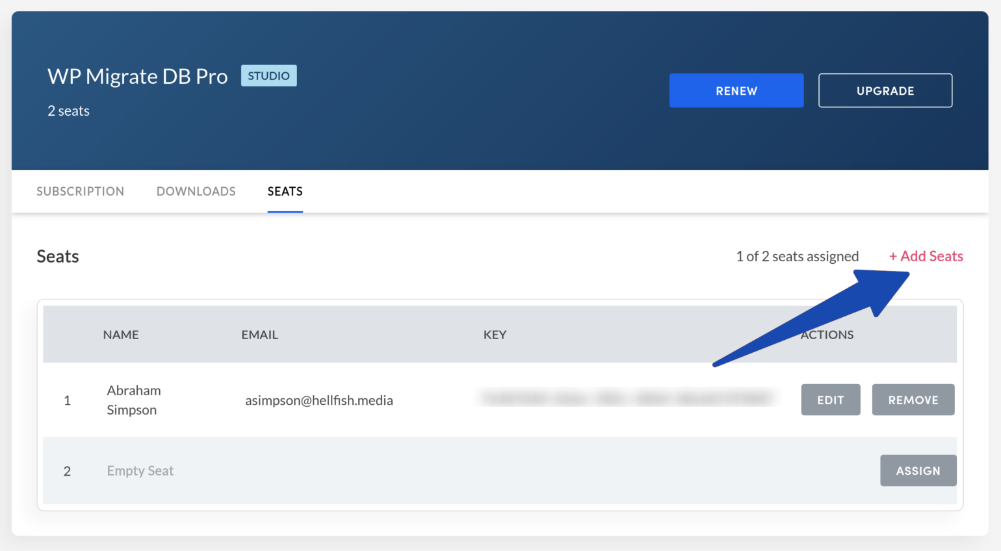Screen dimensions: 1001x551
Task: Click Abraham Simpson's name in the table
Action: click(x=134, y=400)
